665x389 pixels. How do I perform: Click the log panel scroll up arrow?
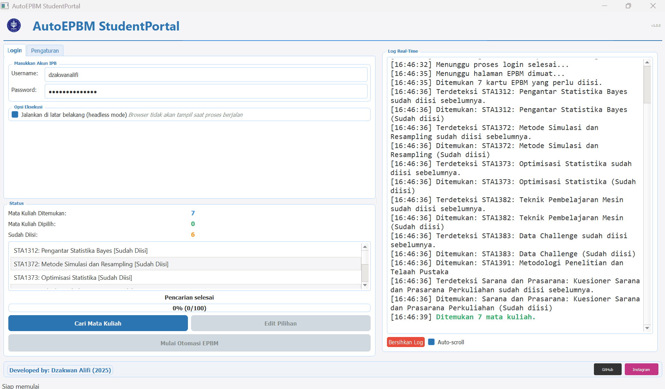coord(647,62)
